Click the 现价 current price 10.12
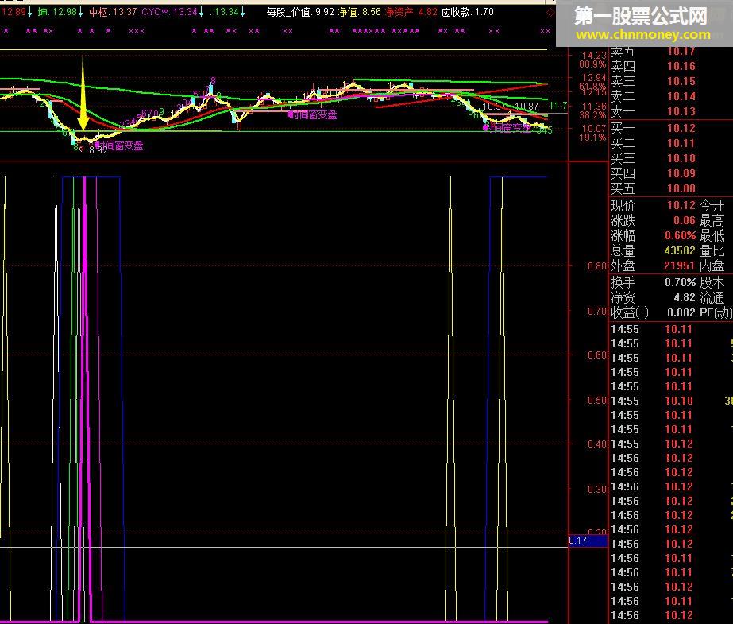This screenshot has width=733, height=624. tap(681, 205)
